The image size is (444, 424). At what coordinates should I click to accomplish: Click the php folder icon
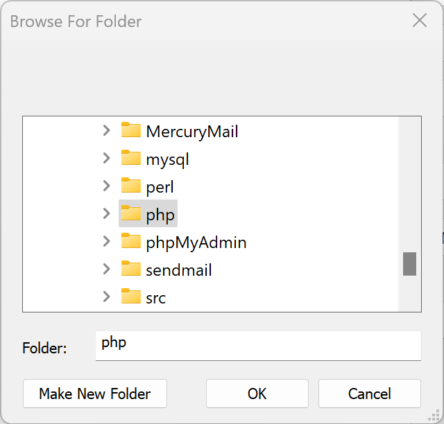pyautogui.click(x=131, y=213)
